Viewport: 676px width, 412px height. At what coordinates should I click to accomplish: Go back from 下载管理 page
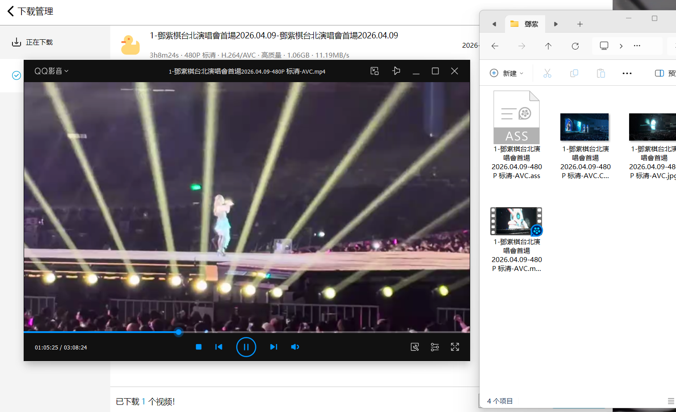[11, 11]
